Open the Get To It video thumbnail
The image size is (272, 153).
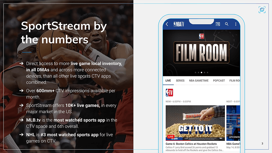coord(195,123)
